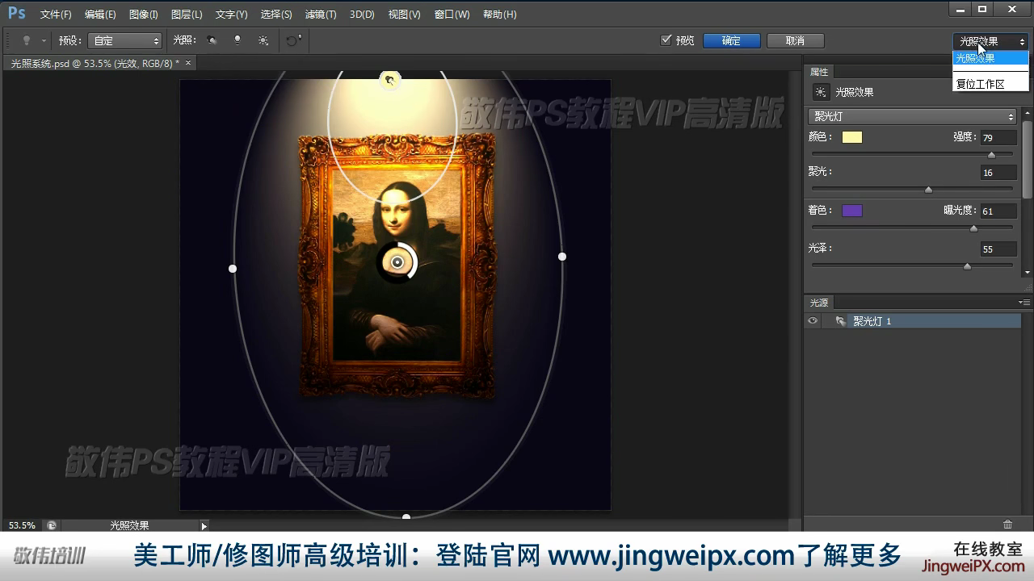This screenshot has width=1034, height=581.
Task: Click the 光泽 value field showing 55
Action: point(998,249)
